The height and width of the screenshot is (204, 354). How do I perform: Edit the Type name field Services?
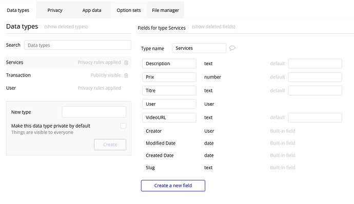point(199,48)
